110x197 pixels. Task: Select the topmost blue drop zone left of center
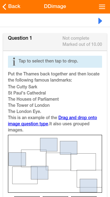(x=49, y=145)
